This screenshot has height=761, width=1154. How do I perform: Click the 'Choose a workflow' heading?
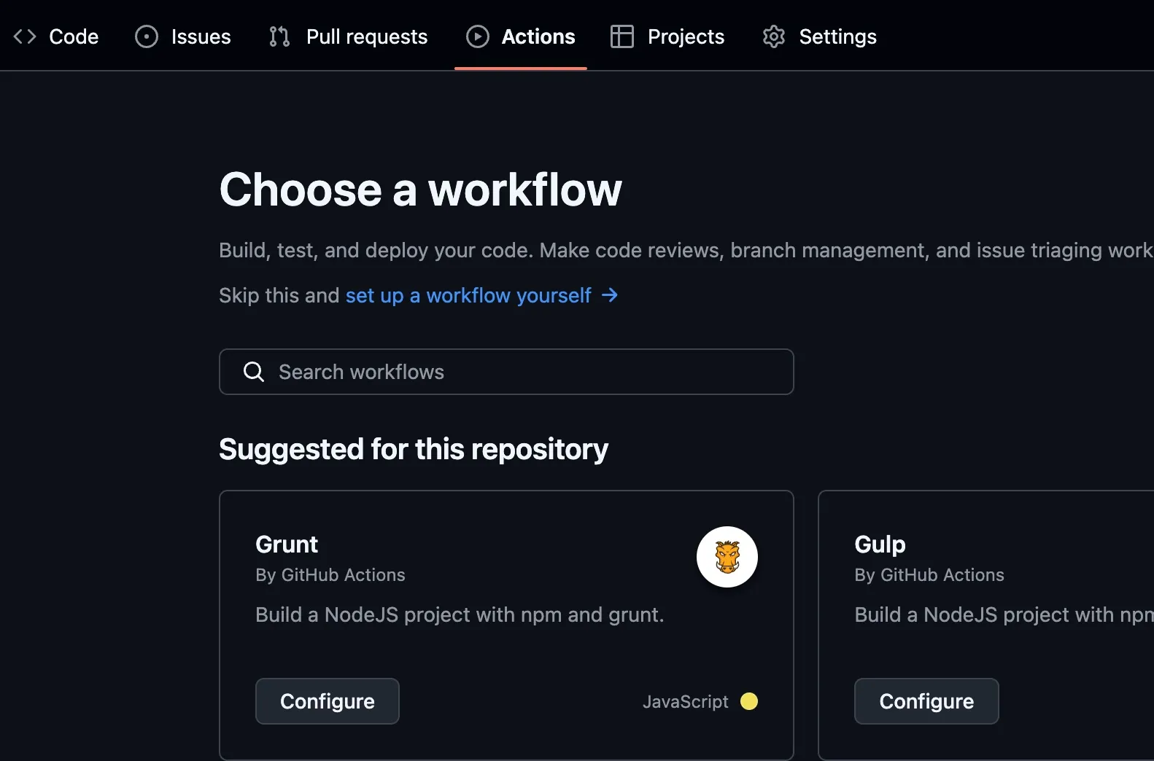(421, 190)
